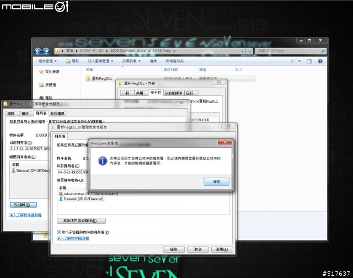
Task: Click the 名稱 header in the front owner list
Action: point(62,188)
